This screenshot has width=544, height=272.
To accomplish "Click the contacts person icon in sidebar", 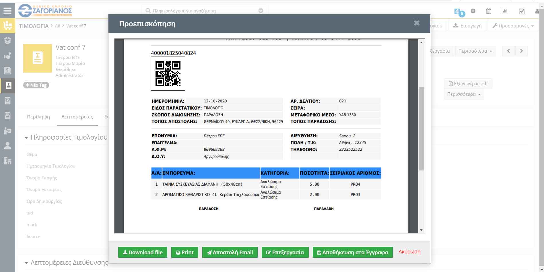I will tap(7, 146).
